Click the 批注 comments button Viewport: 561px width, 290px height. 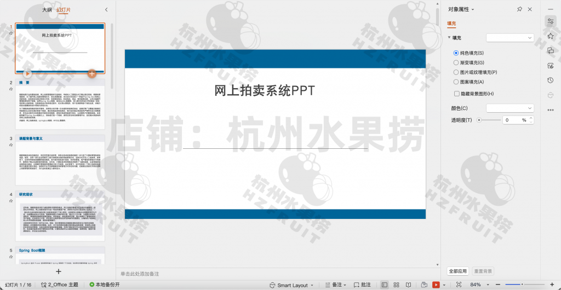pyautogui.click(x=362, y=285)
